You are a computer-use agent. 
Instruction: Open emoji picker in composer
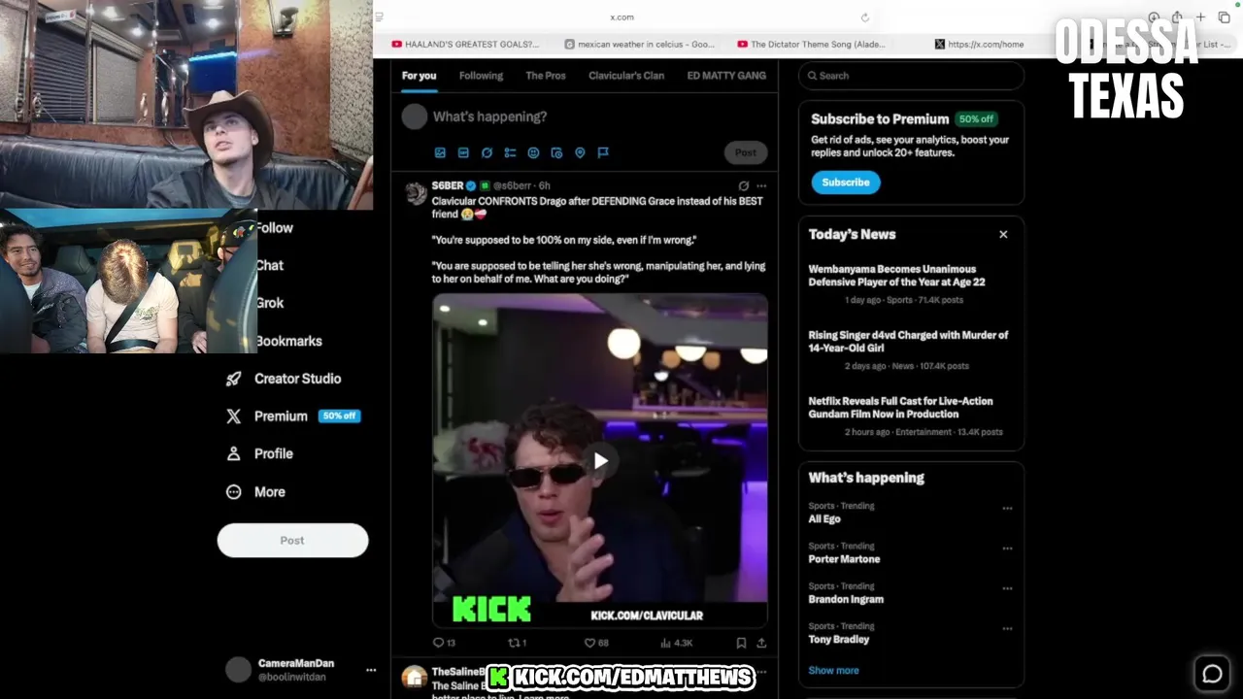(533, 152)
